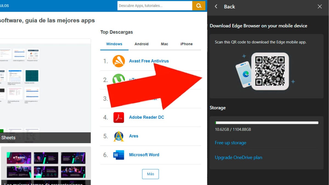Click the orange search magnifier button
The width and height of the screenshot is (329, 185).
[199, 5]
